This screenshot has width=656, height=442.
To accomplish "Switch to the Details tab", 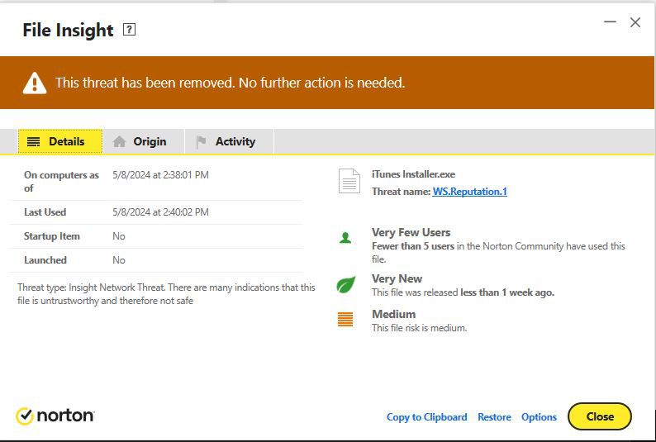I will coord(60,141).
